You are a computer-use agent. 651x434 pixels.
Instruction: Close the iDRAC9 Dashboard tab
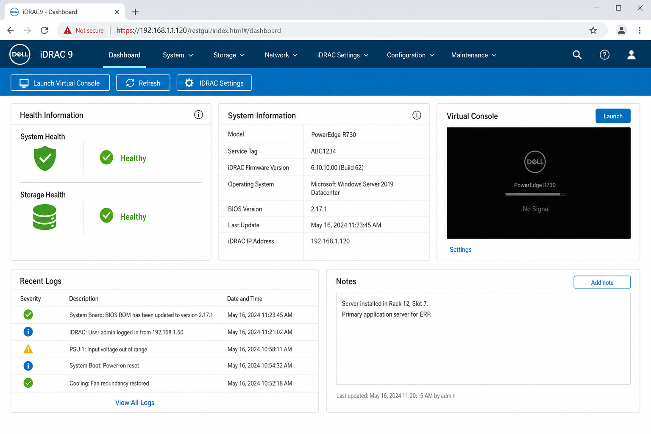point(117,12)
